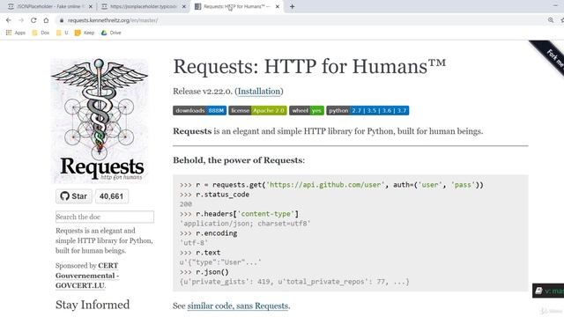Click the python versions badge

coord(367,110)
